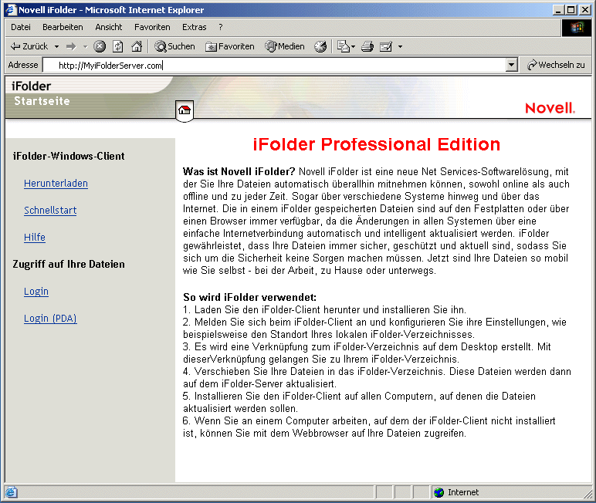Open the Datei menu
This screenshot has height=503, width=596.
click(21, 27)
